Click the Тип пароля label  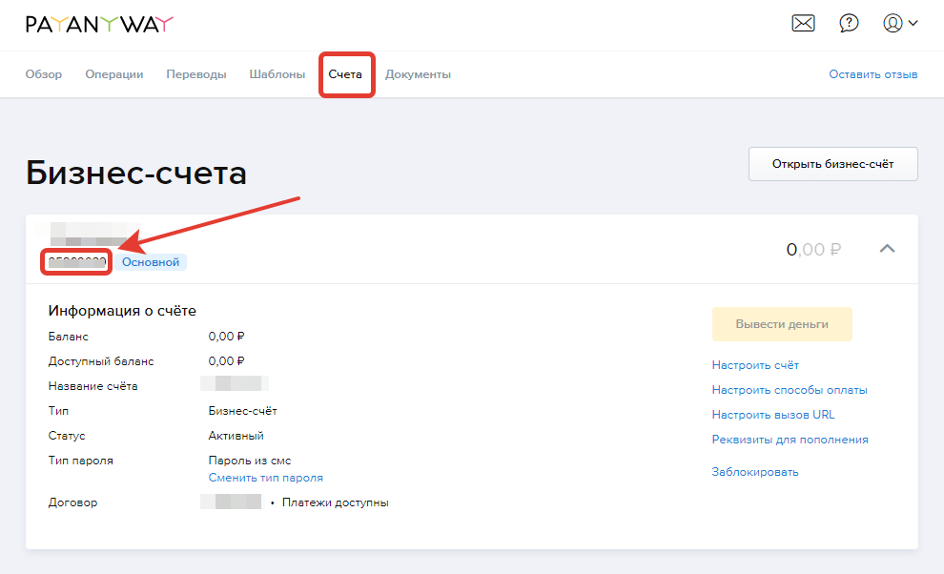point(81,461)
